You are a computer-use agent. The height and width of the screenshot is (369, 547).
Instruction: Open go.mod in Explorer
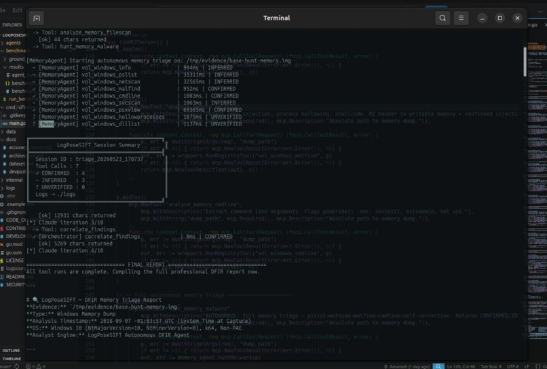(13, 244)
